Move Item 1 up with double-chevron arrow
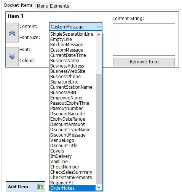182x192 pixels. tap(12, 33)
